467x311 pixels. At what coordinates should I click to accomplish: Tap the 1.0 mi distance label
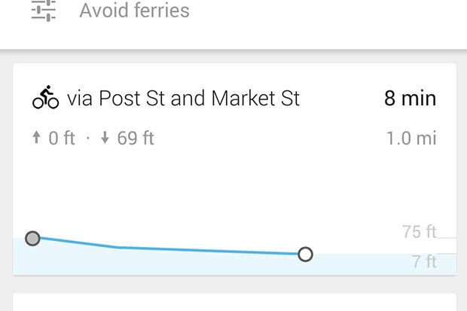click(411, 139)
